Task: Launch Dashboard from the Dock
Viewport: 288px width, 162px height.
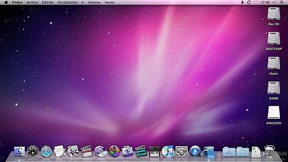Action: (x=33, y=151)
